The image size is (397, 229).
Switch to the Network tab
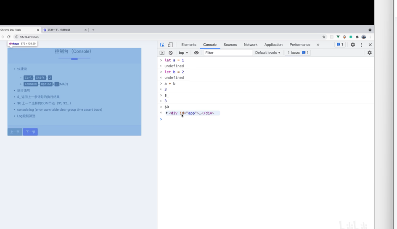tap(250, 45)
